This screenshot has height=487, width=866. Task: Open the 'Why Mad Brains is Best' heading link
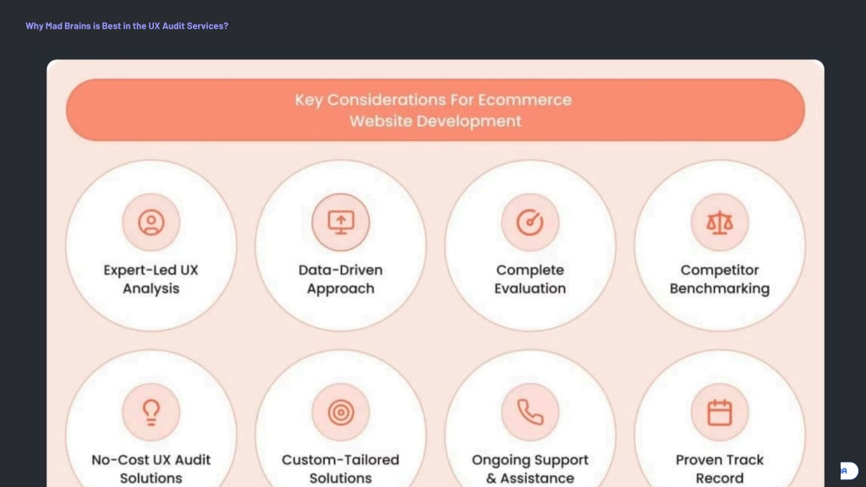tap(127, 26)
